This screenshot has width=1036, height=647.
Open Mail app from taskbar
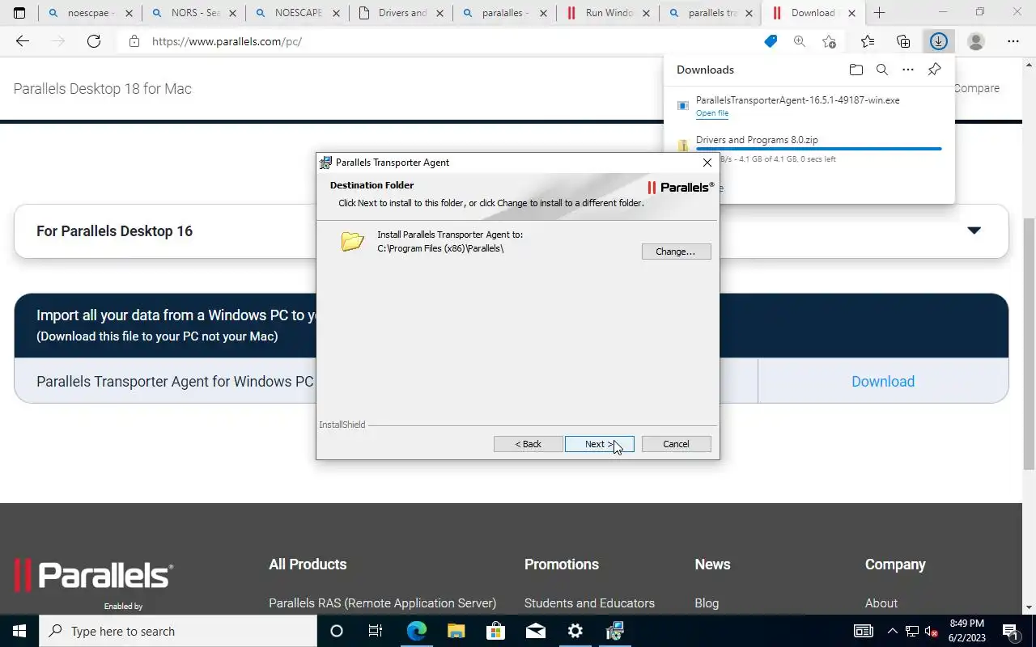[535, 631]
